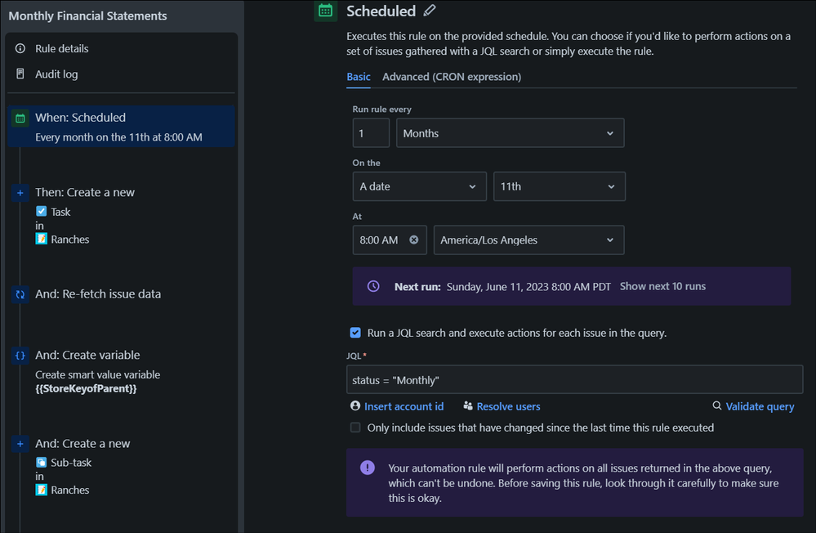Click the green Scheduled calendar icon in sidebar
Viewport: 816px width, 533px height.
pos(20,119)
